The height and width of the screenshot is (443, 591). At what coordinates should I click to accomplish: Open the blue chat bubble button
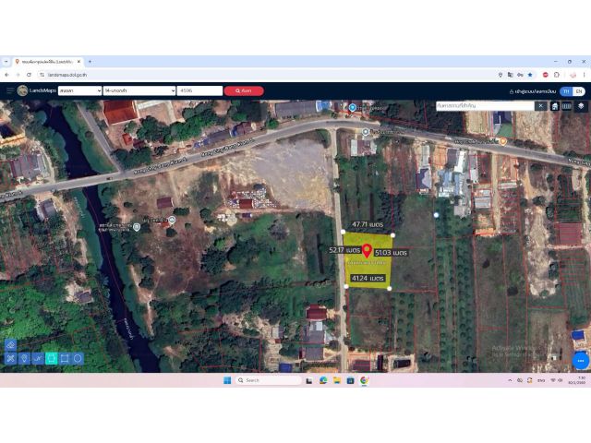[581, 361]
